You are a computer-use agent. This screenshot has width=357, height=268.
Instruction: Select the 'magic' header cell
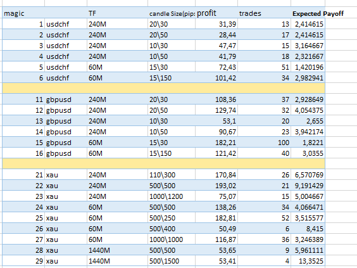23,13
